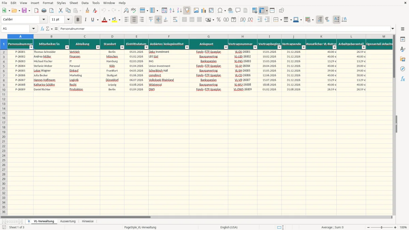
Task: Open the Vertragsnummer column filter dropdown
Action: click(255, 47)
